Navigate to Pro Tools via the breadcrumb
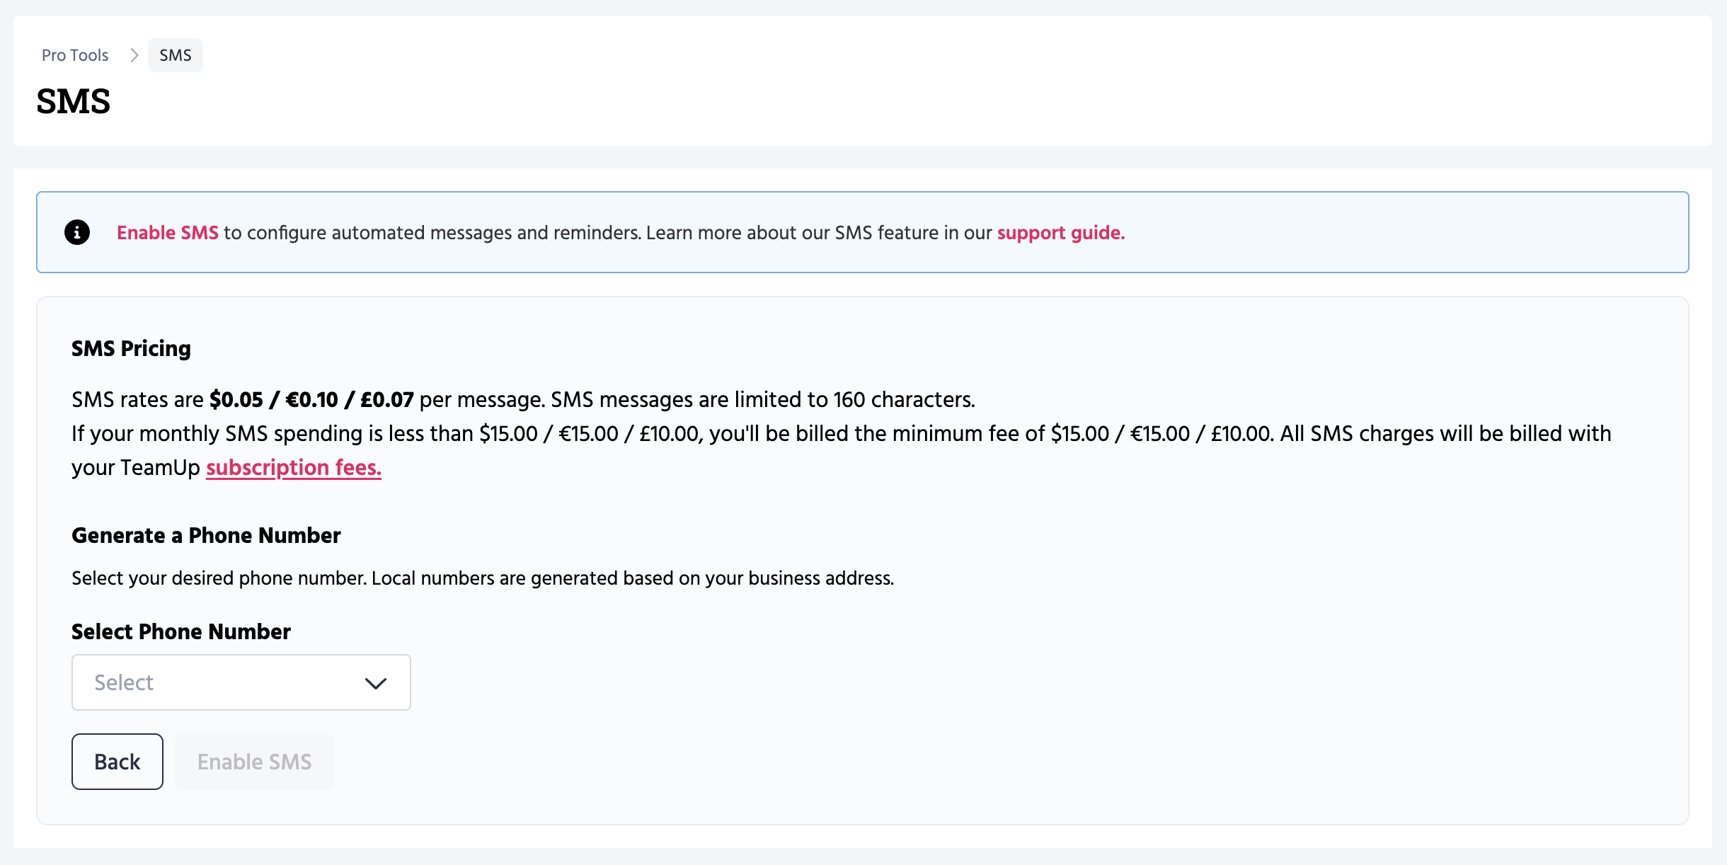Image resolution: width=1727 pixels, height=865 pixels. [74, 55]
